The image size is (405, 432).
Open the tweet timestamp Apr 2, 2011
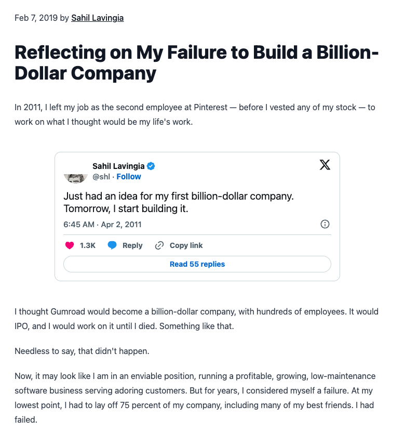pos(102,225)
